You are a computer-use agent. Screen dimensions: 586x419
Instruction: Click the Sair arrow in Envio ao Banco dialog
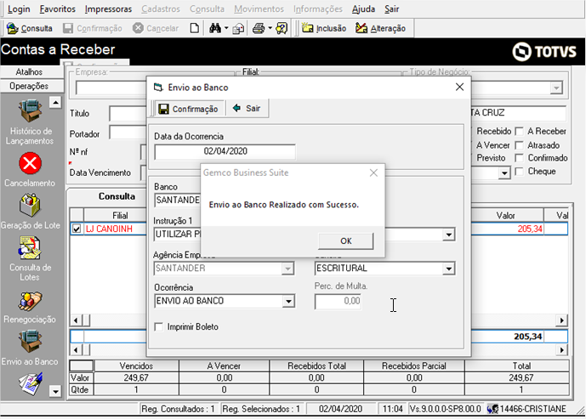(x=236, y=108)
